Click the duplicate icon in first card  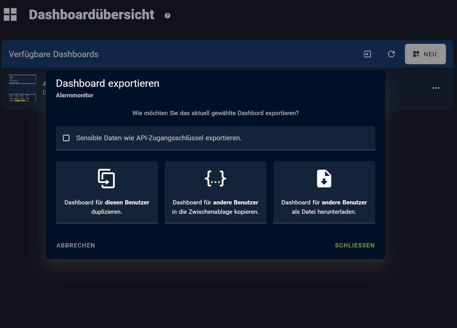[107, 178]
